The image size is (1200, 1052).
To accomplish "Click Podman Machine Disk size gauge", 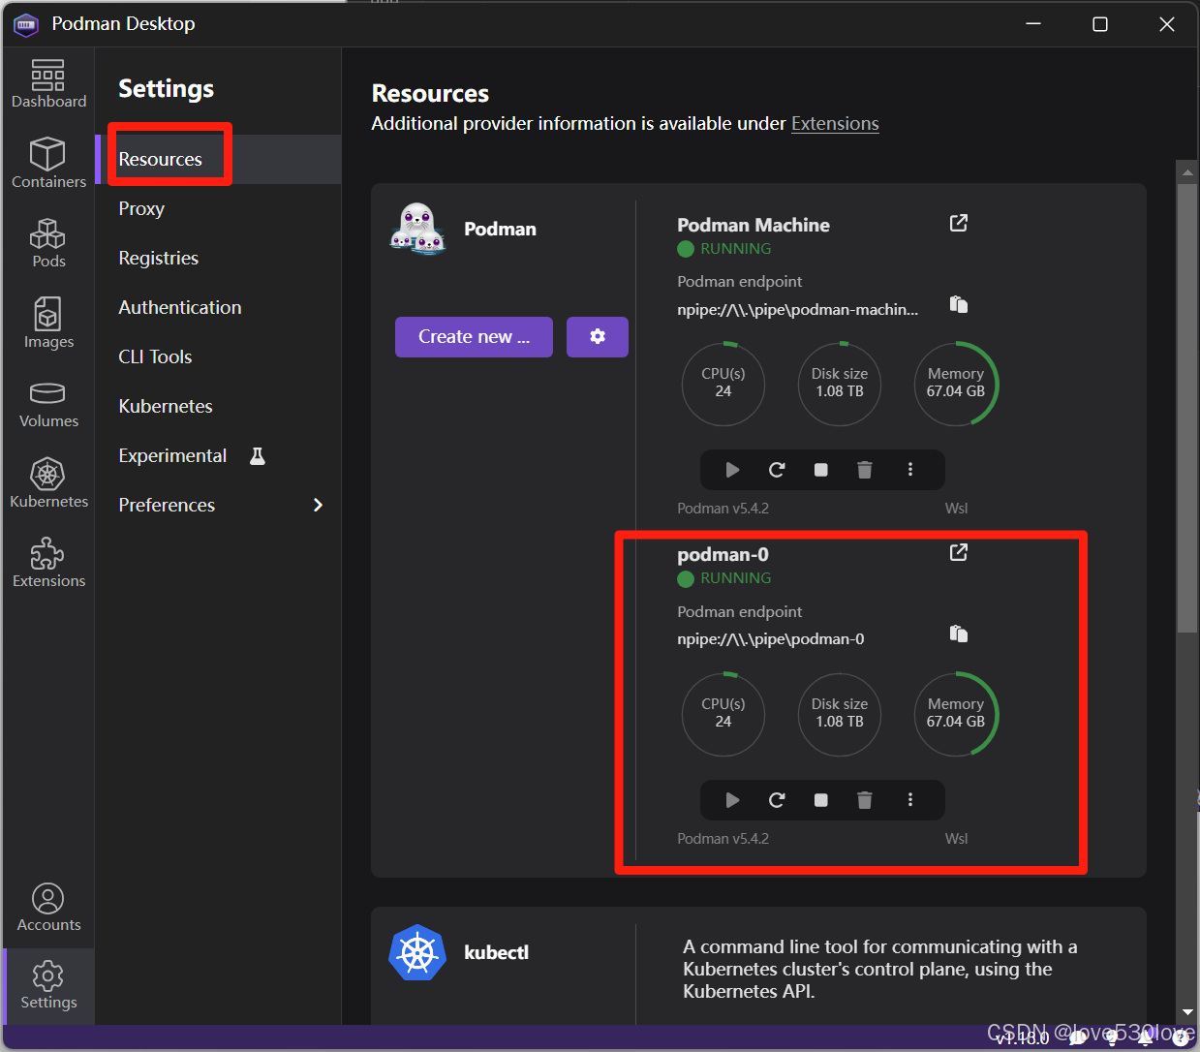I will [x=840, y=384].
